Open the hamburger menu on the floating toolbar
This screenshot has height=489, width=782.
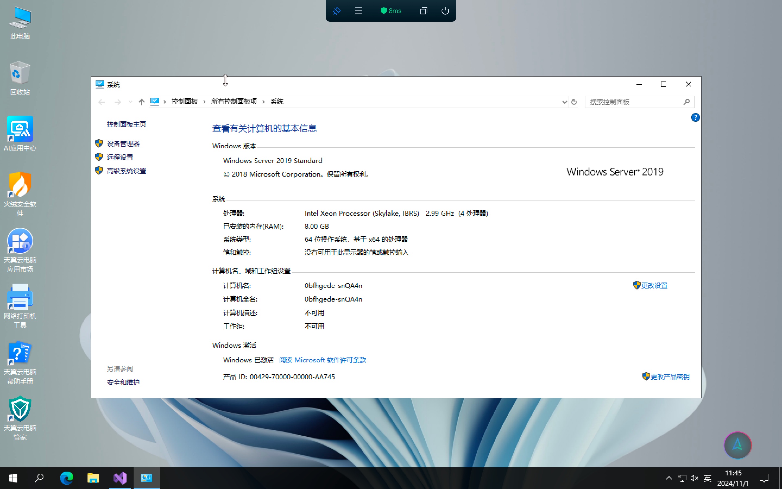pyautogui.click(x=358, y=11)
